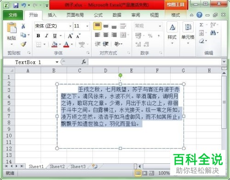Expand the formula bar
Viewport: 230px width, 180px height.
(x=224, y=62)
